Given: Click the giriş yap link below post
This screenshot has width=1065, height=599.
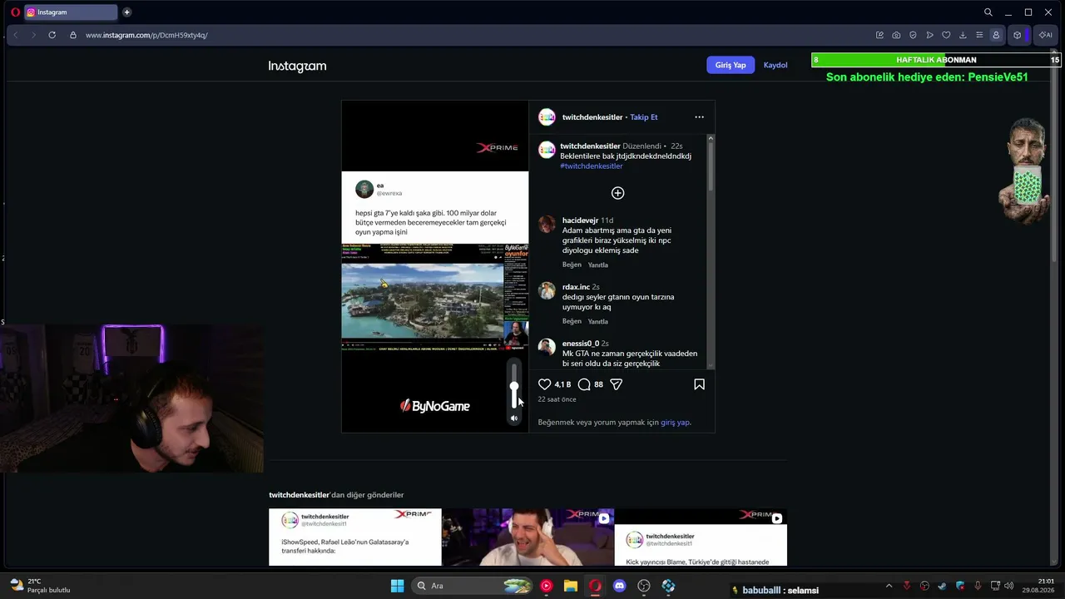Looking at the screenshot, I should [x=675, y=423].
